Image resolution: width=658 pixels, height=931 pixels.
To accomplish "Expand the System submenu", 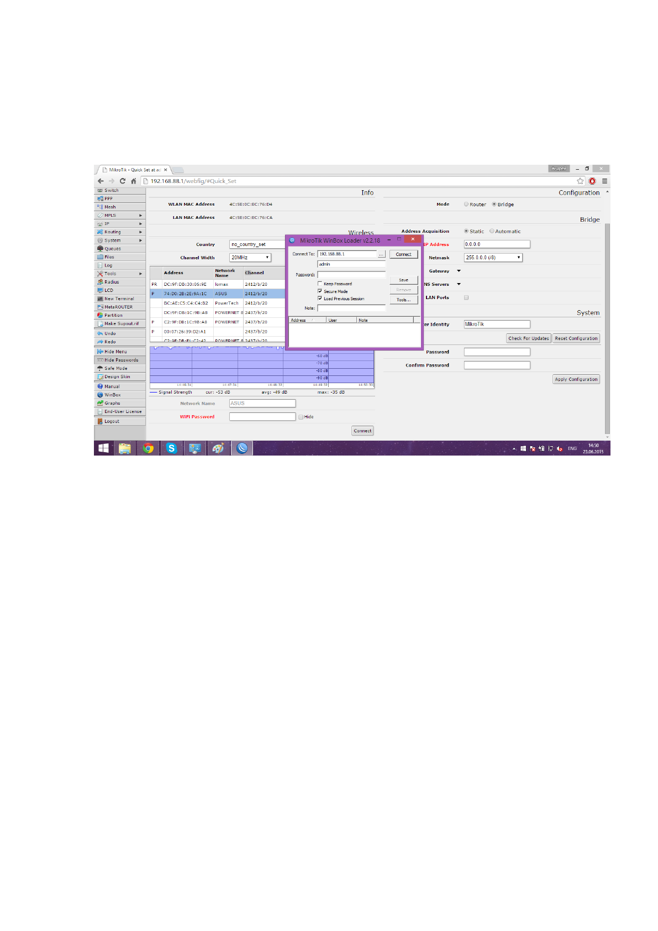I will point(120,240).
